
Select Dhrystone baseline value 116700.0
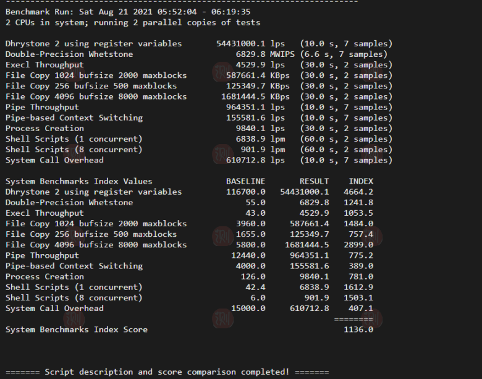tap(245, 192)
